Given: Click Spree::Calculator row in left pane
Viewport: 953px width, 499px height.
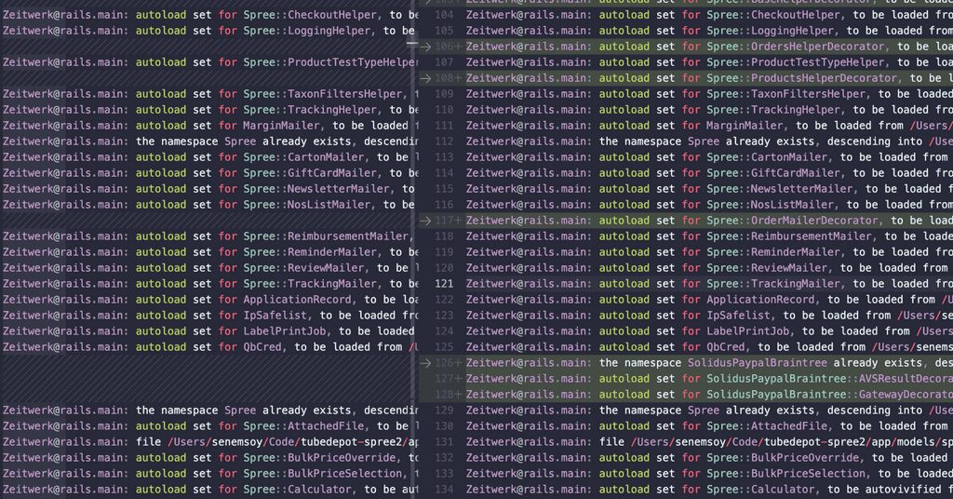Looking at the screenshot, I should point(209,490).
